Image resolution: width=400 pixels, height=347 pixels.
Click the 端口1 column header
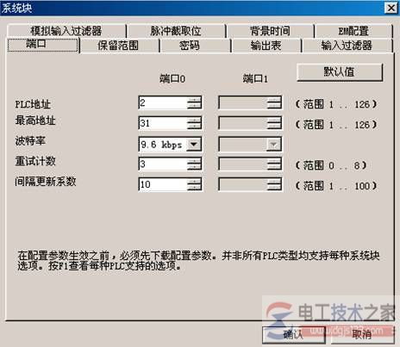click(255, 78)
